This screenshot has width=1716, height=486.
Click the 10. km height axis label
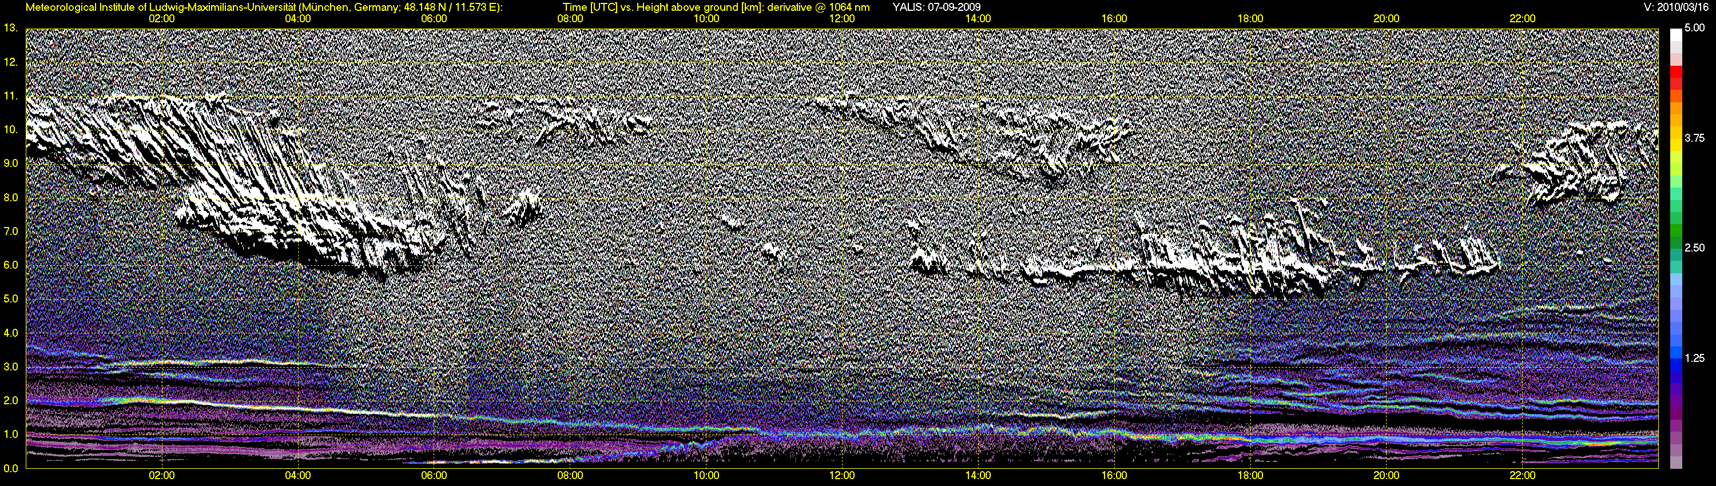point(11,130)
